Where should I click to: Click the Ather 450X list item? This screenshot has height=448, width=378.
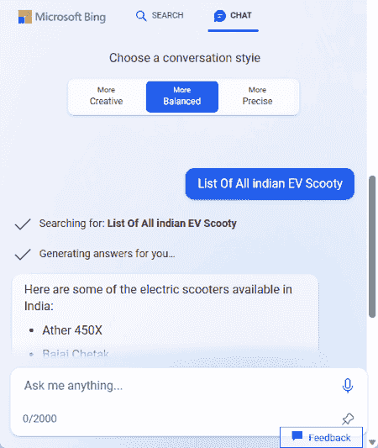[x=72, y=330]
